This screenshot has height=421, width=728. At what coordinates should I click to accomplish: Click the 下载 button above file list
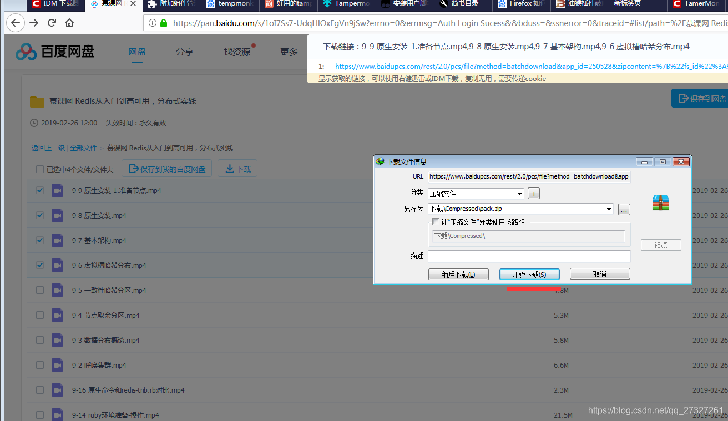tap(237, 169)
